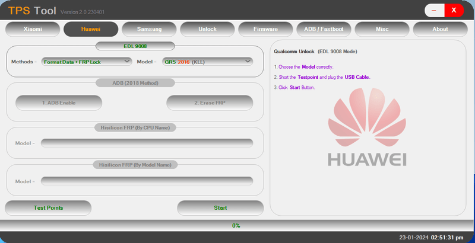Click the 'Version 2.0.230401' text
The height and width of the screenshot is (243, 475).
pos(83,12)
